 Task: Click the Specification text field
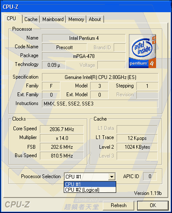coord(100,77)
